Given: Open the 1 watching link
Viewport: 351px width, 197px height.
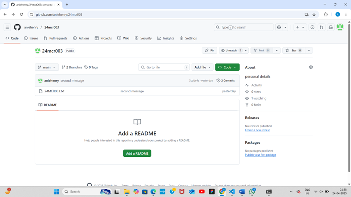Looking at the screenshot, I should [258, 98].
